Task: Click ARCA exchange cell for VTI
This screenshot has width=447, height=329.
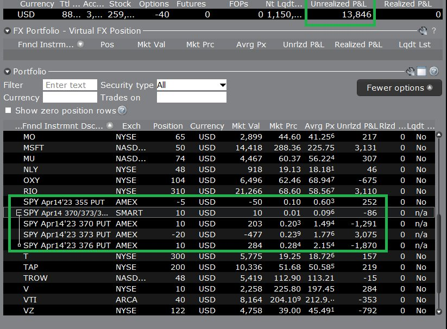Action: coord(127,299)
